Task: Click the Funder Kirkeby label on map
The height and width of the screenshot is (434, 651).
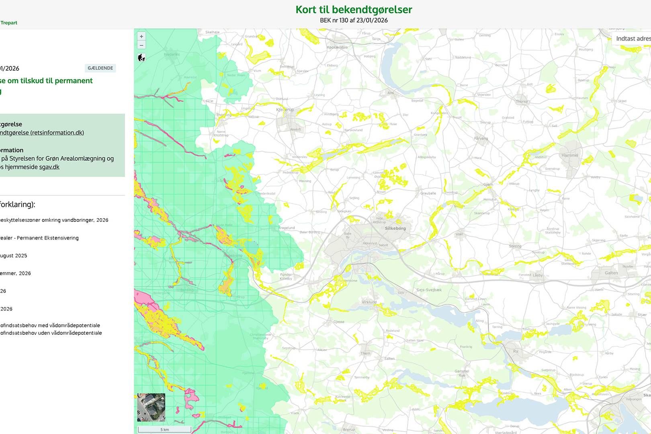Action: point(286,276)
